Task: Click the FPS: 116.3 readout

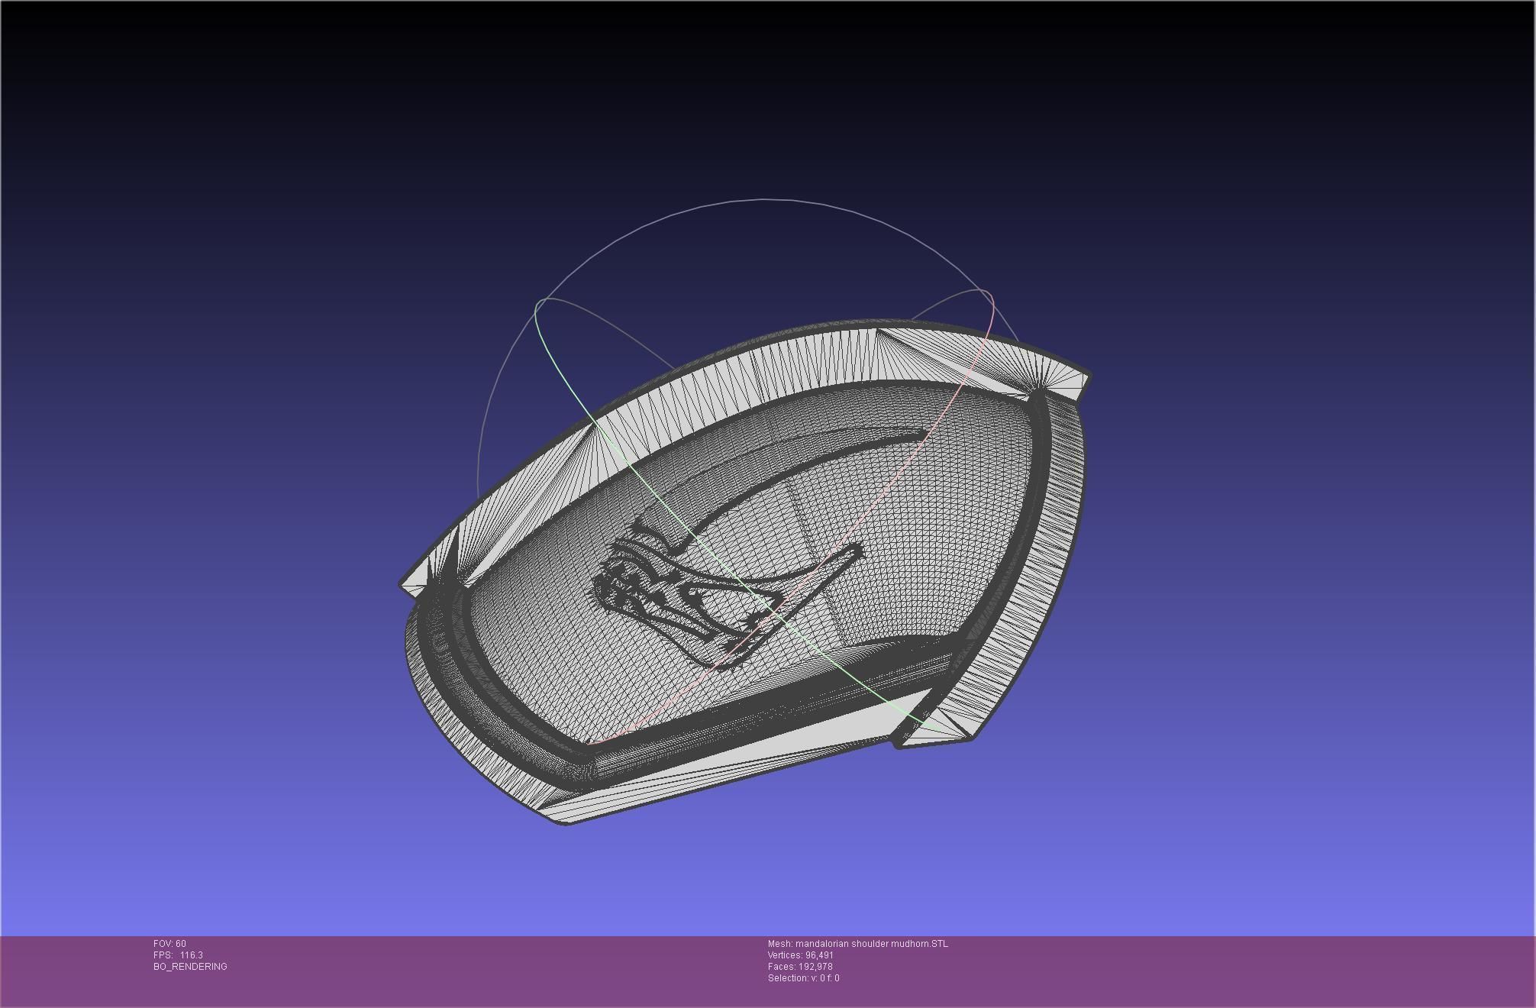Action: pyautogui.click(x=178, y=955)
